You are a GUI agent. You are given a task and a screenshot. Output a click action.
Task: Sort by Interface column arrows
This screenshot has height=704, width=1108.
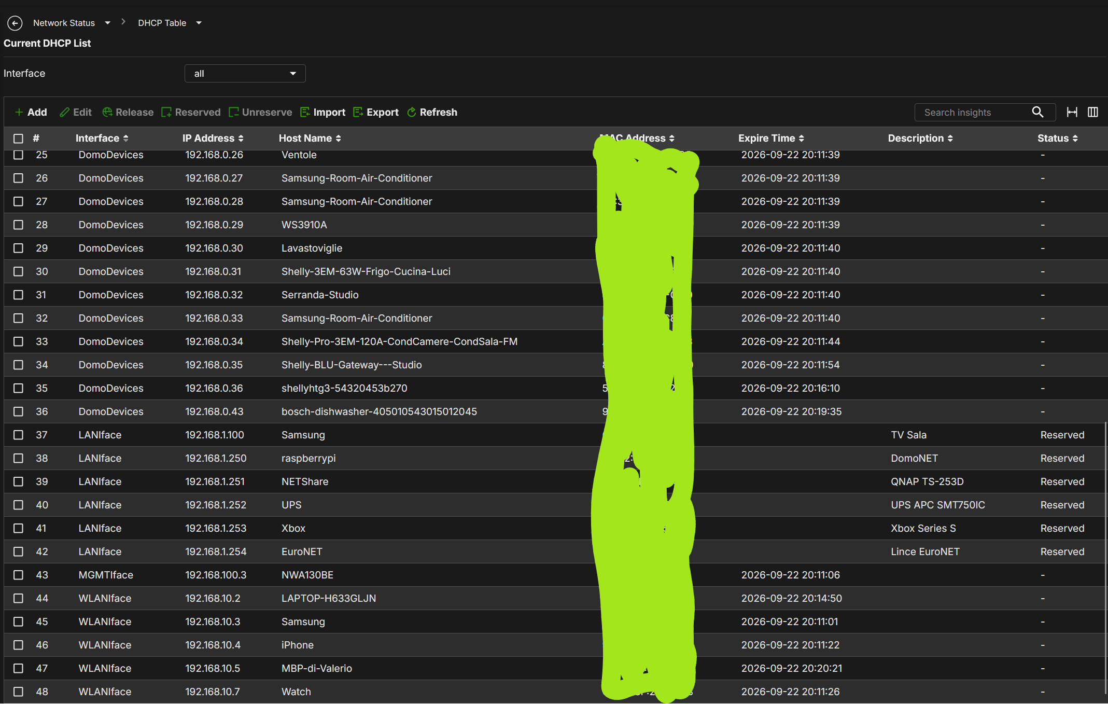click(x=126, y=139)
